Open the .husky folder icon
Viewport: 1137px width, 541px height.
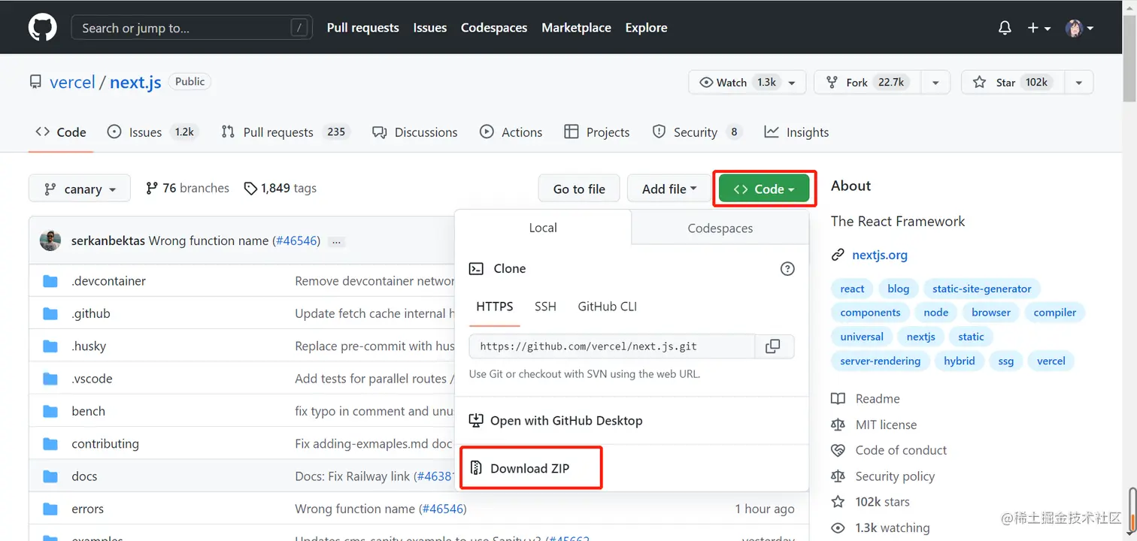click(x=50, y=346)
